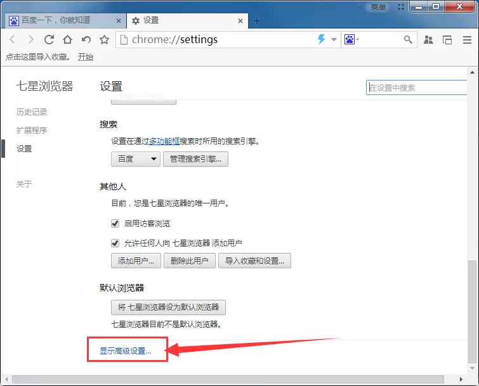This screenshot has width=479, height=386.
Task: Click the 导入收藏和设置... button
Action: tap(254, 261)
